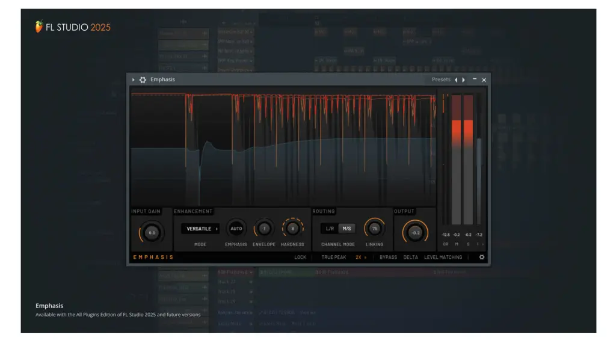Open the Presets menu
Viewport: 616px width, 340px height.
[440, 79]
